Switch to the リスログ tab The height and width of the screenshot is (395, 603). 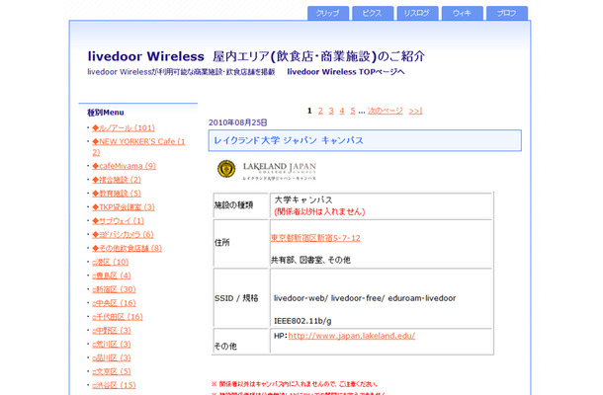click(x=417, y=13)
